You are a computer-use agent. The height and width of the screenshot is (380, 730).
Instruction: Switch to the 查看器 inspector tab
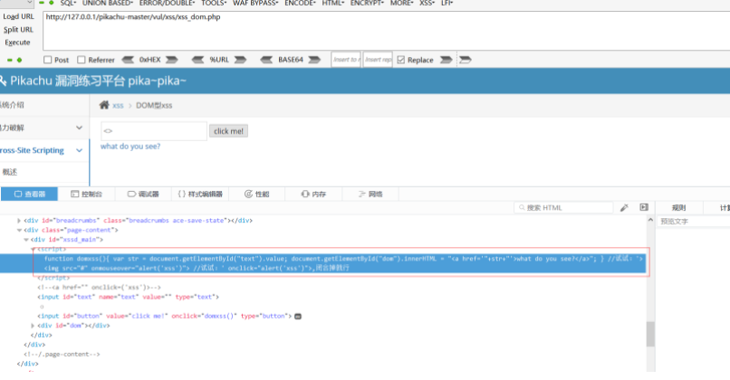tap(29, 194)
